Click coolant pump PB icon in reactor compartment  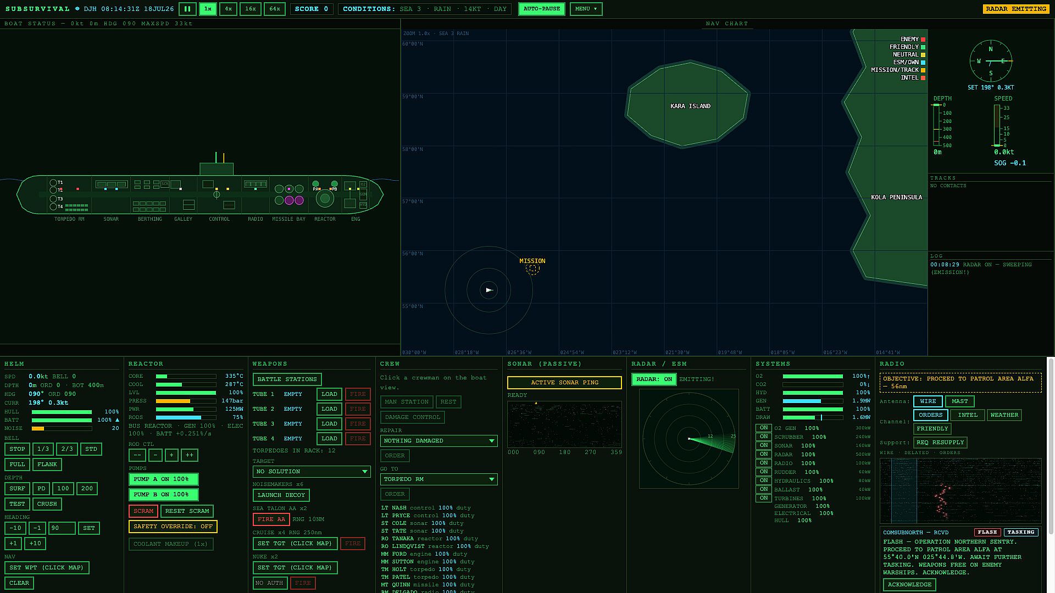334,183
